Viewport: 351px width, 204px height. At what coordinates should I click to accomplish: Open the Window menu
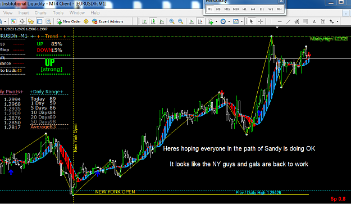click(77, 13)
